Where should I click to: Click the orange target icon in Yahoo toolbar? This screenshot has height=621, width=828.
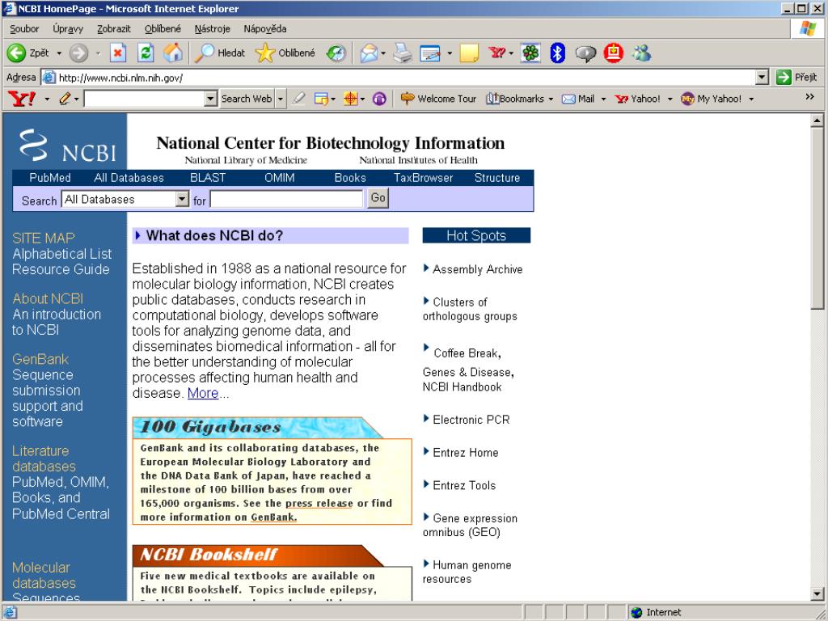(x=351, y=99)
